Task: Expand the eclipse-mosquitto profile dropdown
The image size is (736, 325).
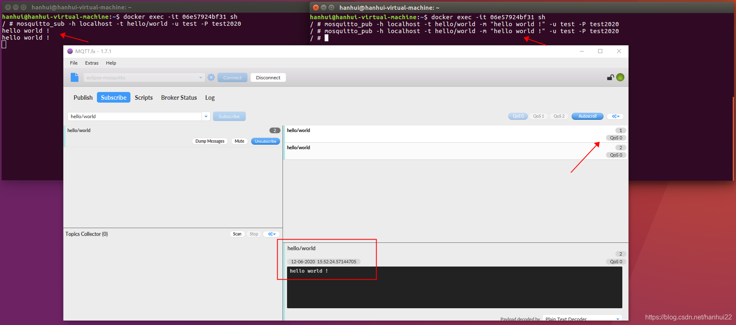Action: pyautogui.click(x=201, y=78)
